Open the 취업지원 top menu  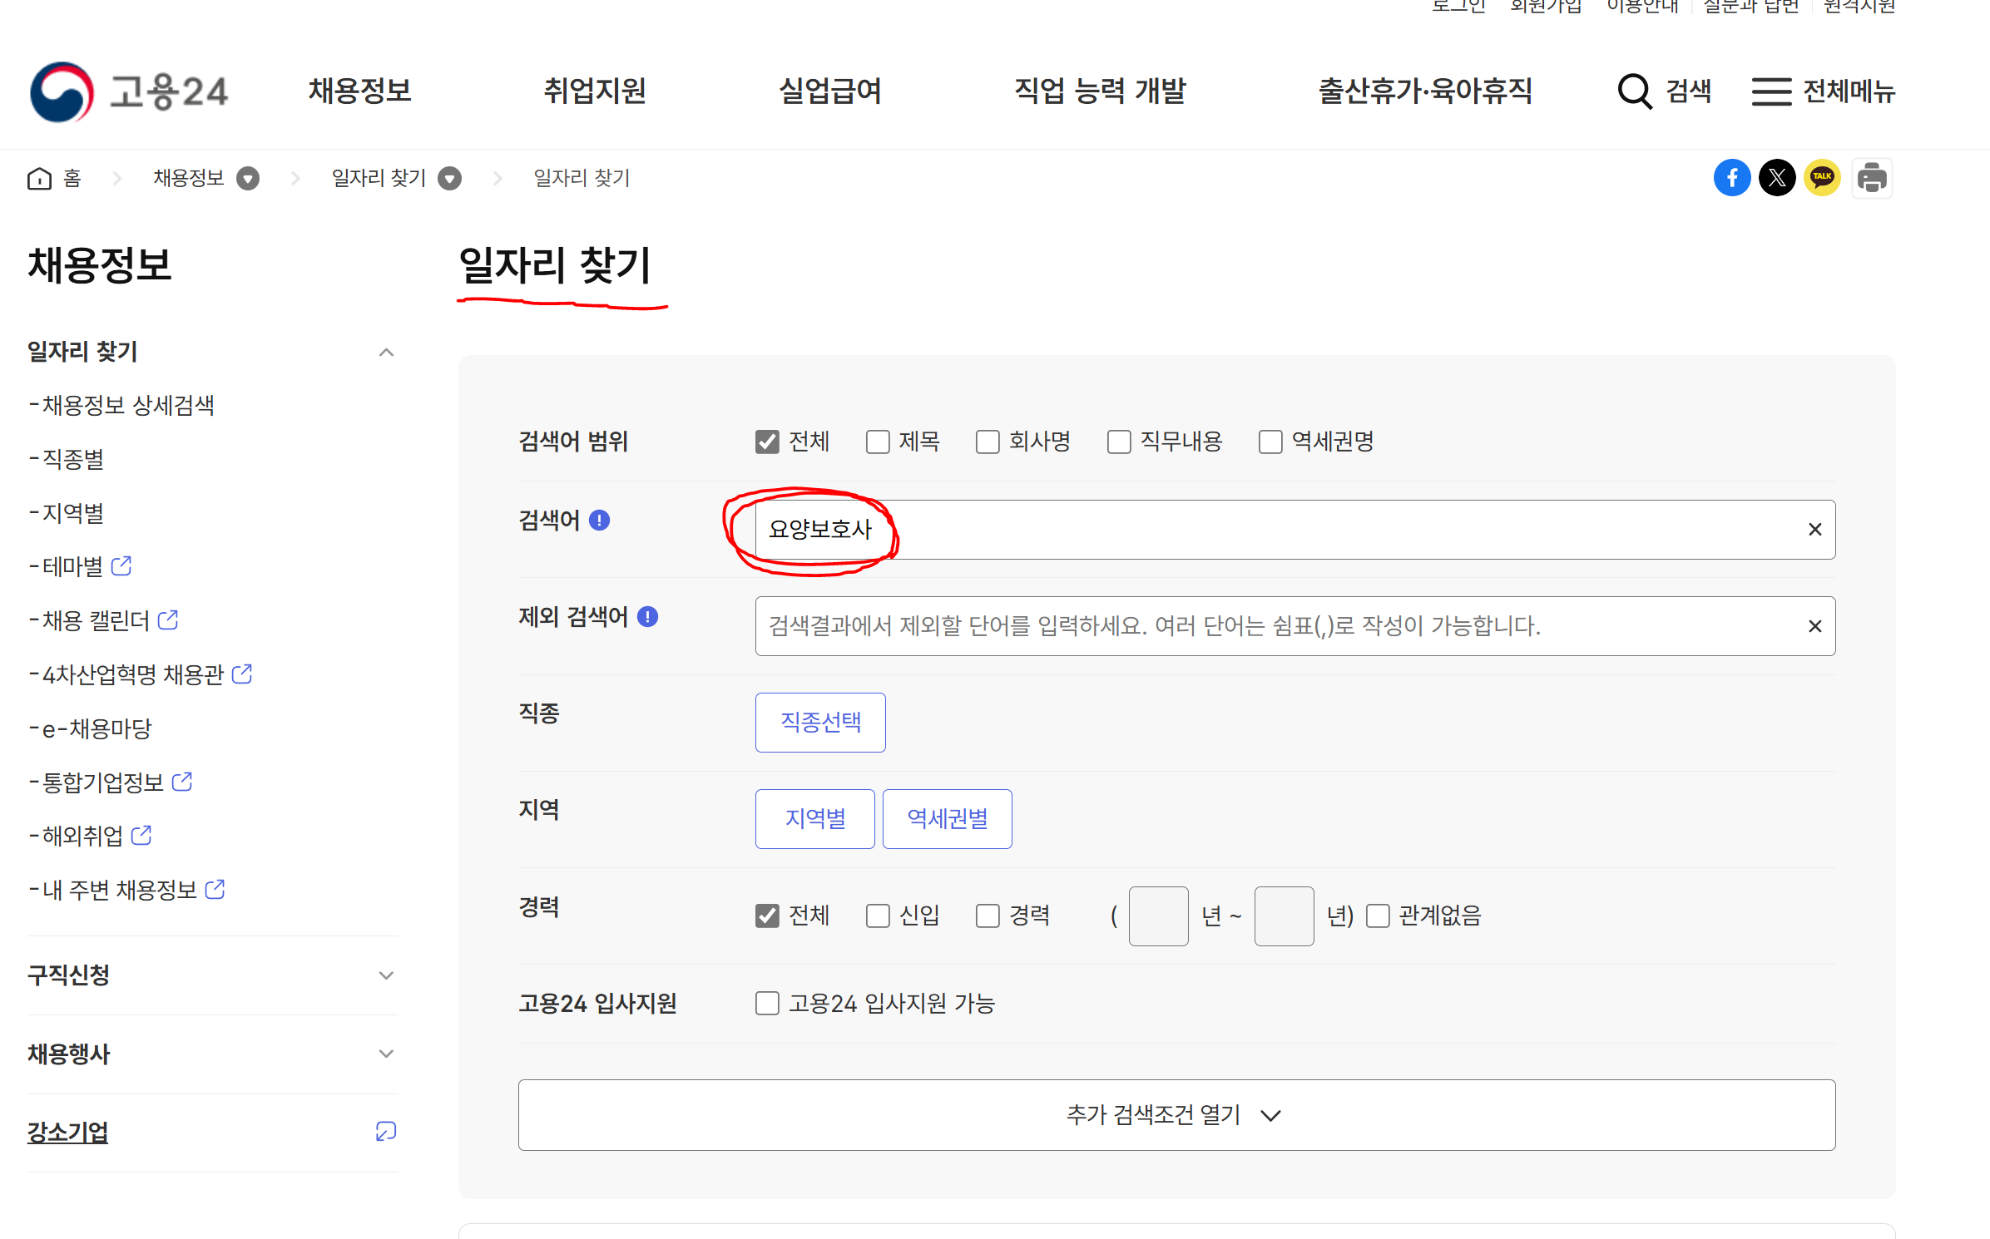tap(595, 91)
